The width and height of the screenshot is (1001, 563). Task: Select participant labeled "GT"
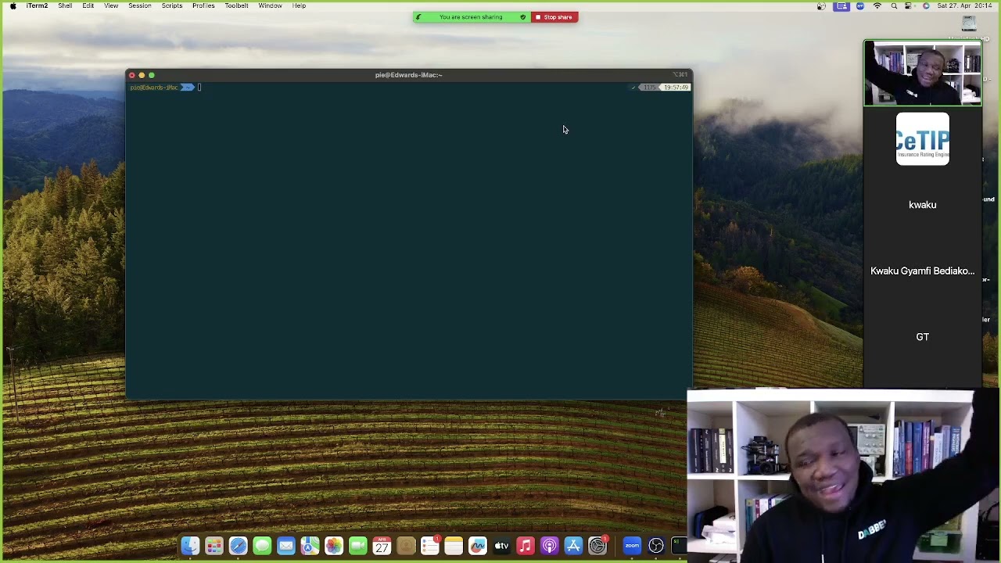[x=923, y=337]
